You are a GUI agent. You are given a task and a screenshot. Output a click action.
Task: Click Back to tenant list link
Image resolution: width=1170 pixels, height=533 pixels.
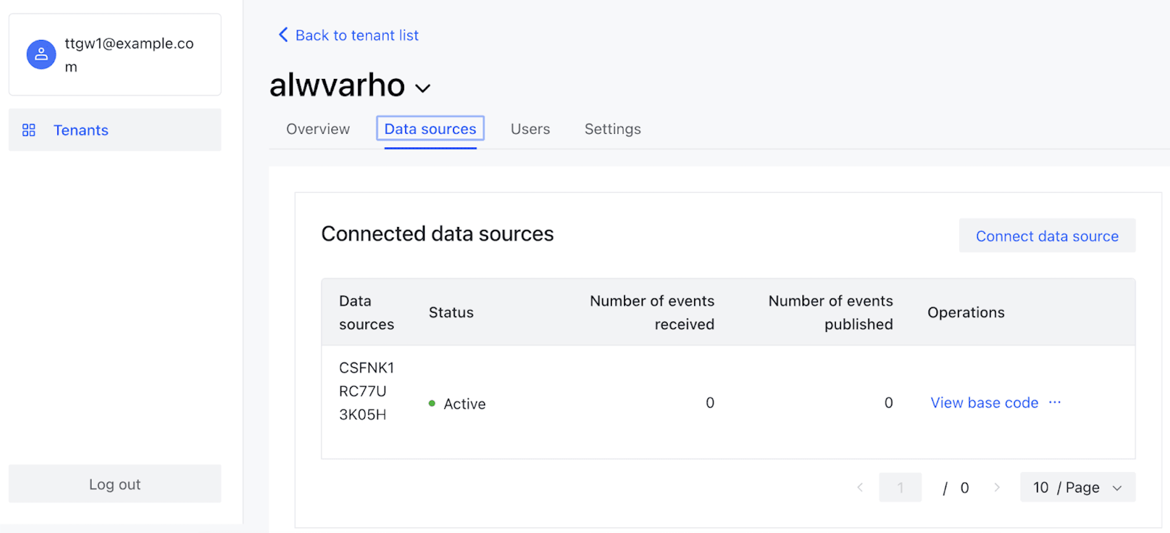[x=357, y=35]
